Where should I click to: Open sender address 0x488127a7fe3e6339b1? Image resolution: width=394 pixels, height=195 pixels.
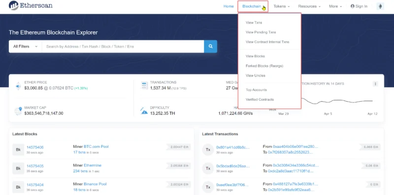(295, 184)
